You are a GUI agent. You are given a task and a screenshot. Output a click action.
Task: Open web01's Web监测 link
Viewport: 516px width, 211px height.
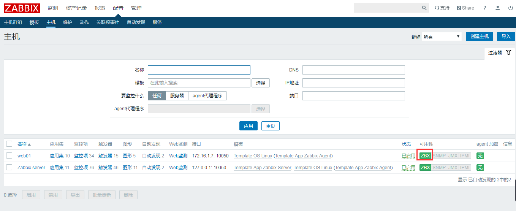[178, 156]
